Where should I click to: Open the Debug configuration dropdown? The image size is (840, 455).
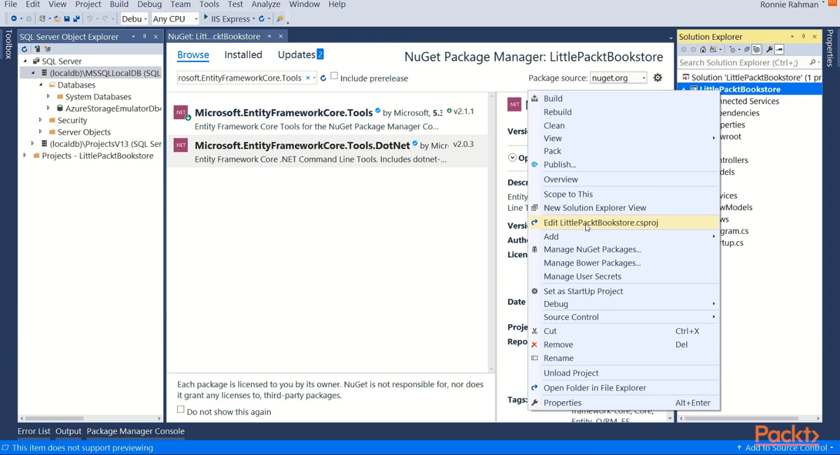click(x=134, y=19)
